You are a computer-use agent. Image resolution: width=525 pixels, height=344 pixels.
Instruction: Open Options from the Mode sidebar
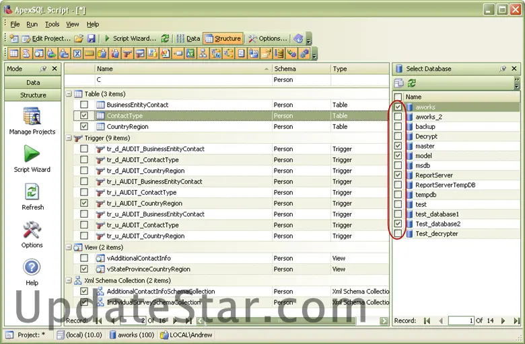click(32, 234)
